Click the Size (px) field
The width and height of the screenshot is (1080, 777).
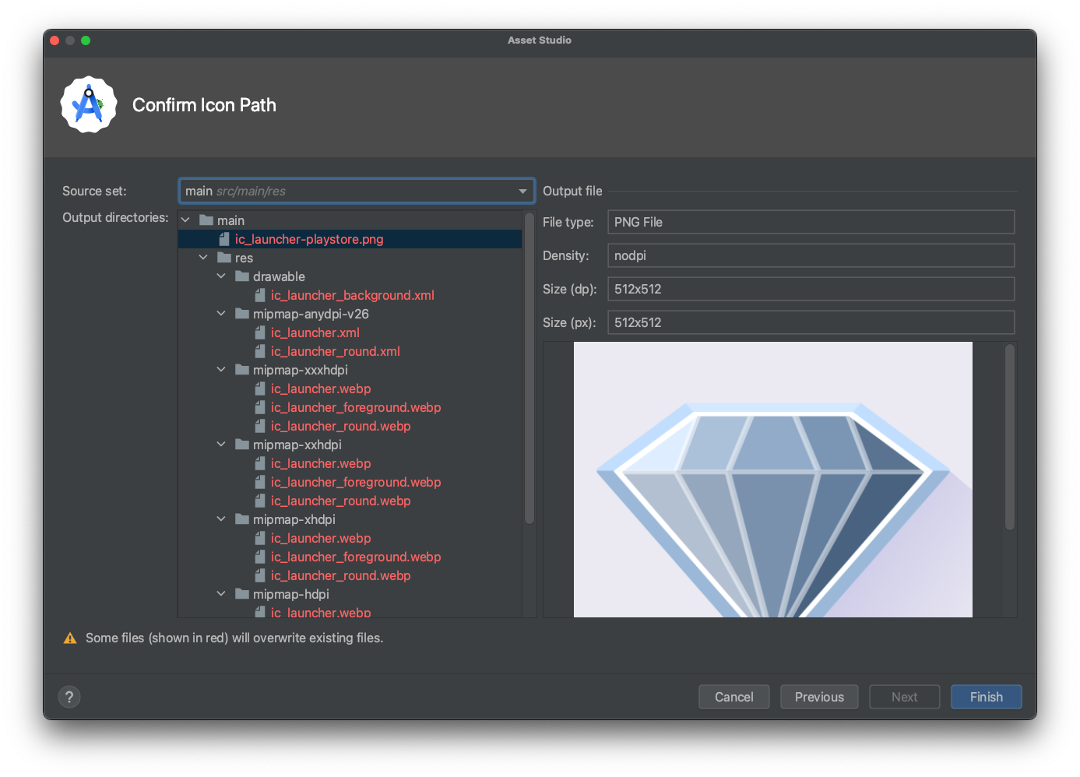pos(811,322)
